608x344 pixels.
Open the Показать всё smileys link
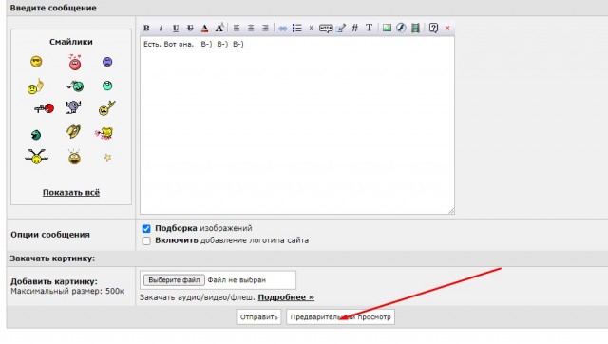tap(71, 192)
